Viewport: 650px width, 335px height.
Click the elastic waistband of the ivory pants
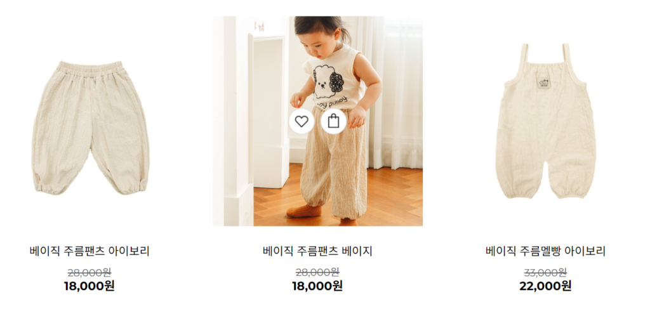[x=90, y=67]
